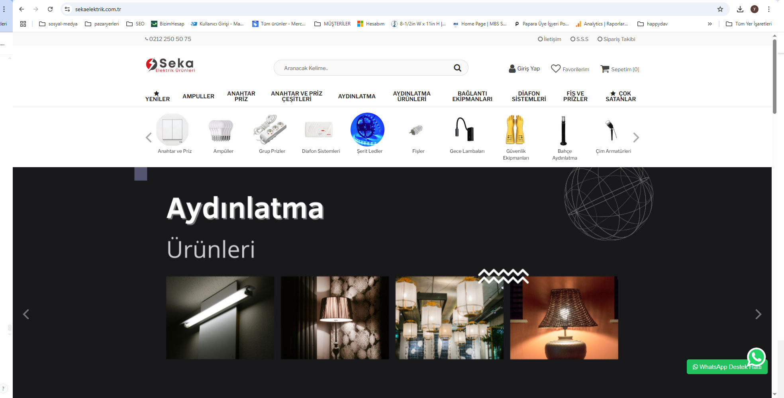Click the Seka Elektrik logo
784x398 pixels.
coord(171,65)
